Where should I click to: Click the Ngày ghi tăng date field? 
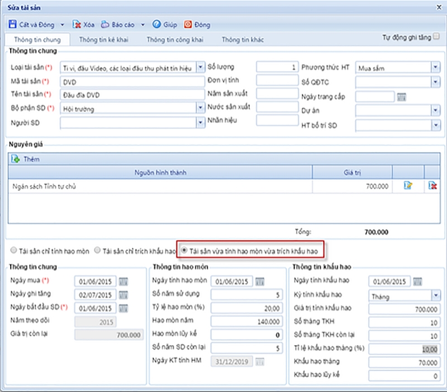95,295
